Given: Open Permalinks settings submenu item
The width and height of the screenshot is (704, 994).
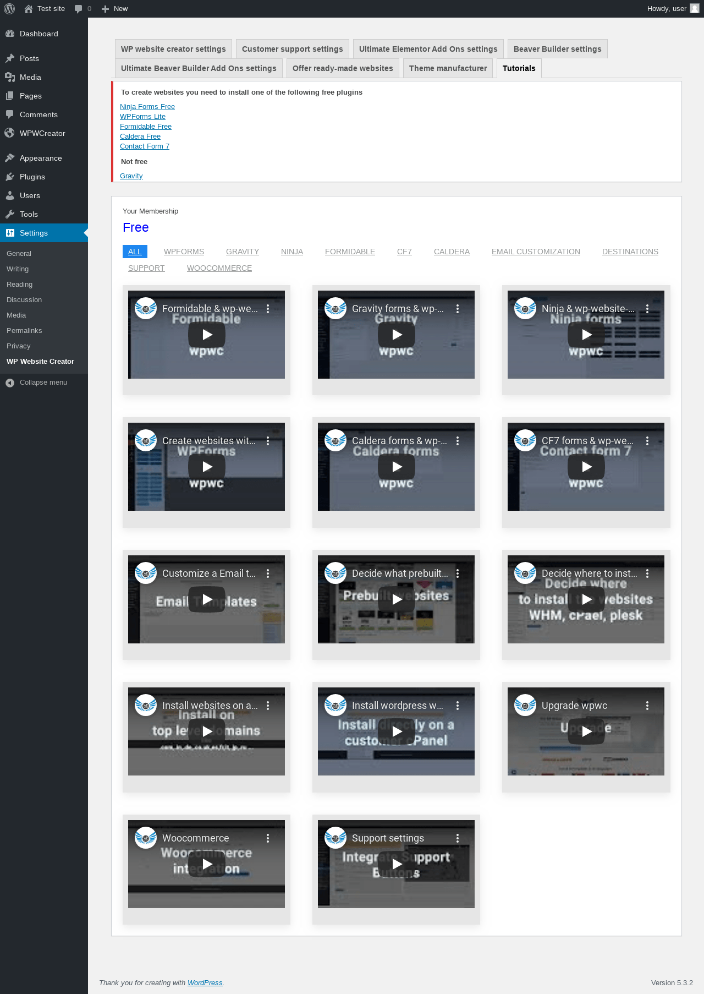Looking at the screenshot, I should [24, 331].
